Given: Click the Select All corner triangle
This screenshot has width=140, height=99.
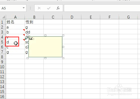Looking at the screenshot, I should pyautogui.click(x=3, y=17).
